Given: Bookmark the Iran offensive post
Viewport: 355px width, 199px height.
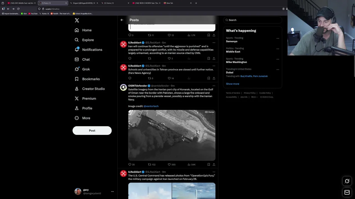Looking at the screenshot, I should click(x=209, y=58).
